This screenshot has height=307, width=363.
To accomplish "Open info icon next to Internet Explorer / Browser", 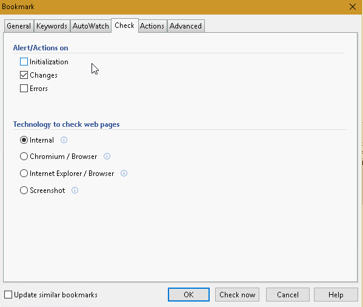I will (x=124, y=174).
